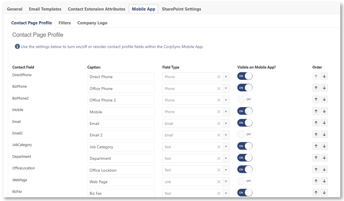
Task: Toggle Mobile field visibility switch
Action: 245,111
